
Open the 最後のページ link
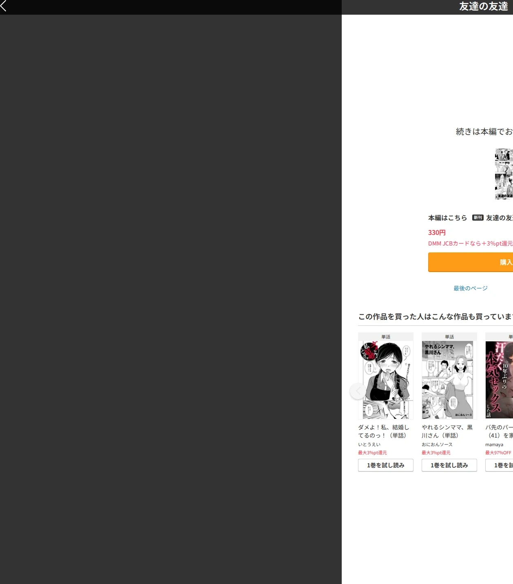[471, 288]
